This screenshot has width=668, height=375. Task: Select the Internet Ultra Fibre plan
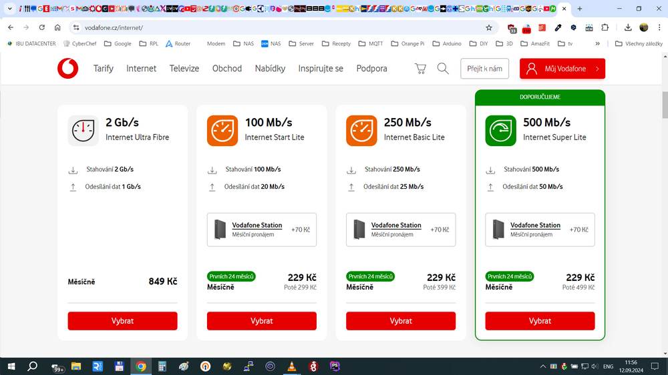123,321
